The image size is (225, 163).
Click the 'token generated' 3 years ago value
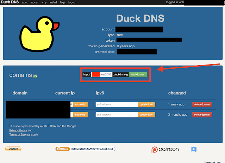click(x=126, y=46)
